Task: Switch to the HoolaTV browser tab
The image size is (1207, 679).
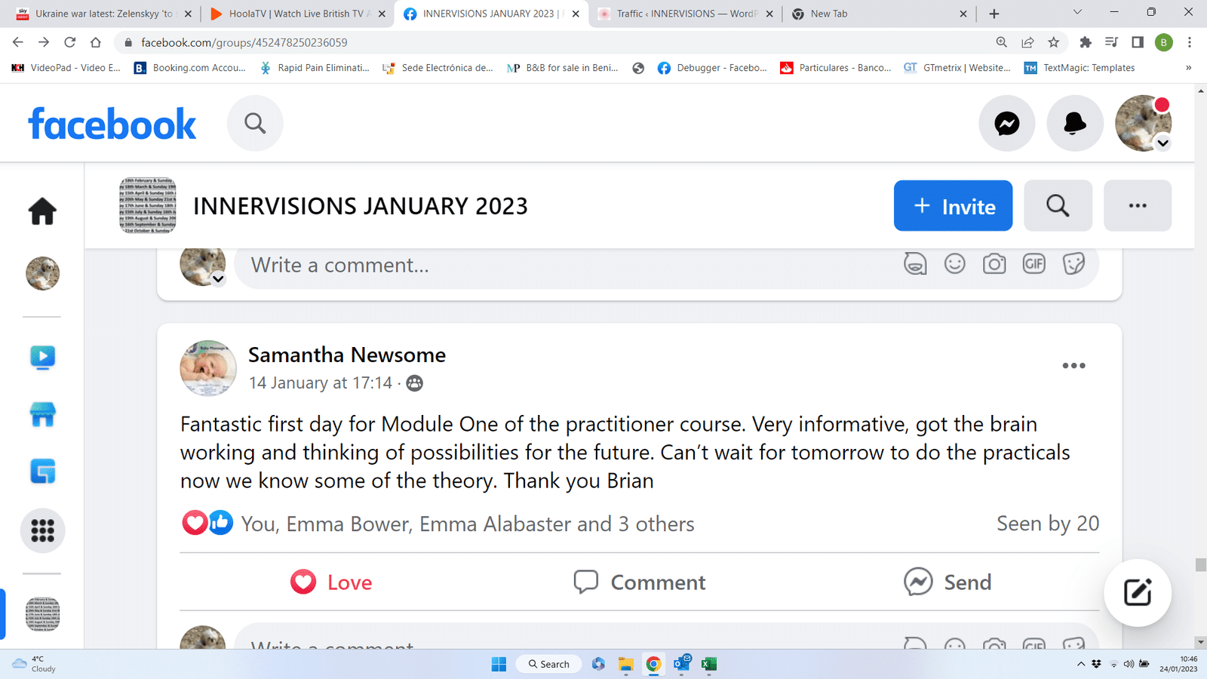Action: pos(296,14)
